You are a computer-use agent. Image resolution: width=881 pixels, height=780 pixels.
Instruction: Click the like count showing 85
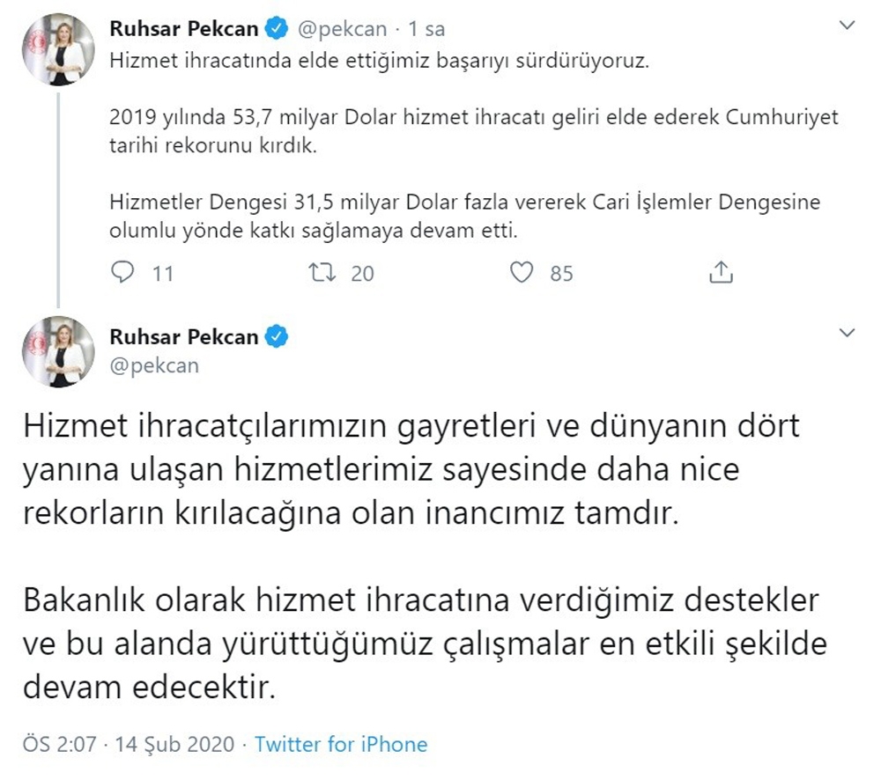(x=563, y=274)
